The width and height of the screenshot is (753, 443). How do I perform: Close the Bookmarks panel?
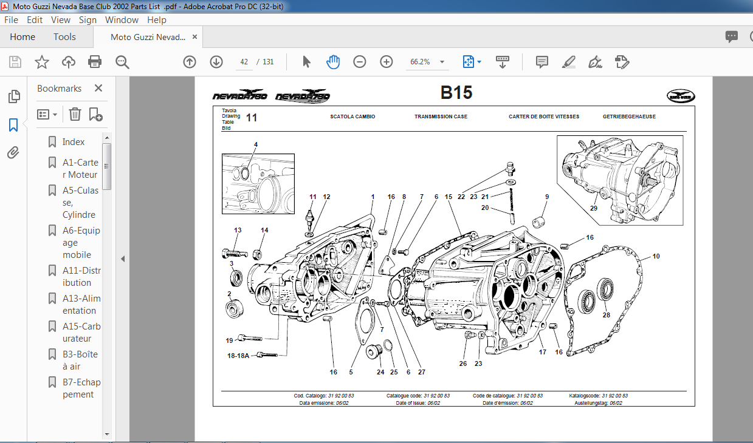click(98, 88)
